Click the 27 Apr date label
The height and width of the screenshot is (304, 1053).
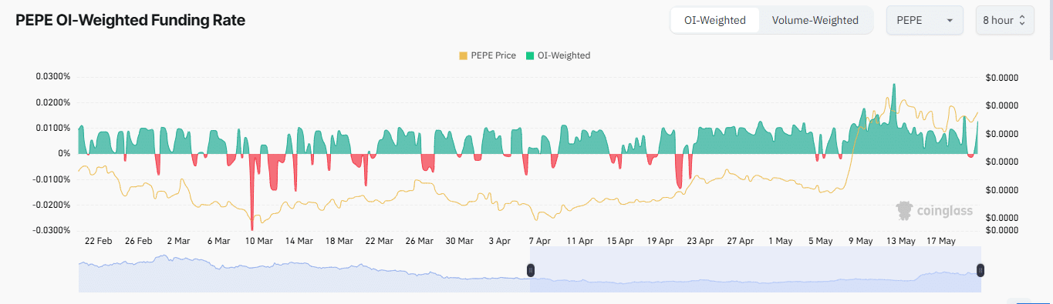point(740,241)
